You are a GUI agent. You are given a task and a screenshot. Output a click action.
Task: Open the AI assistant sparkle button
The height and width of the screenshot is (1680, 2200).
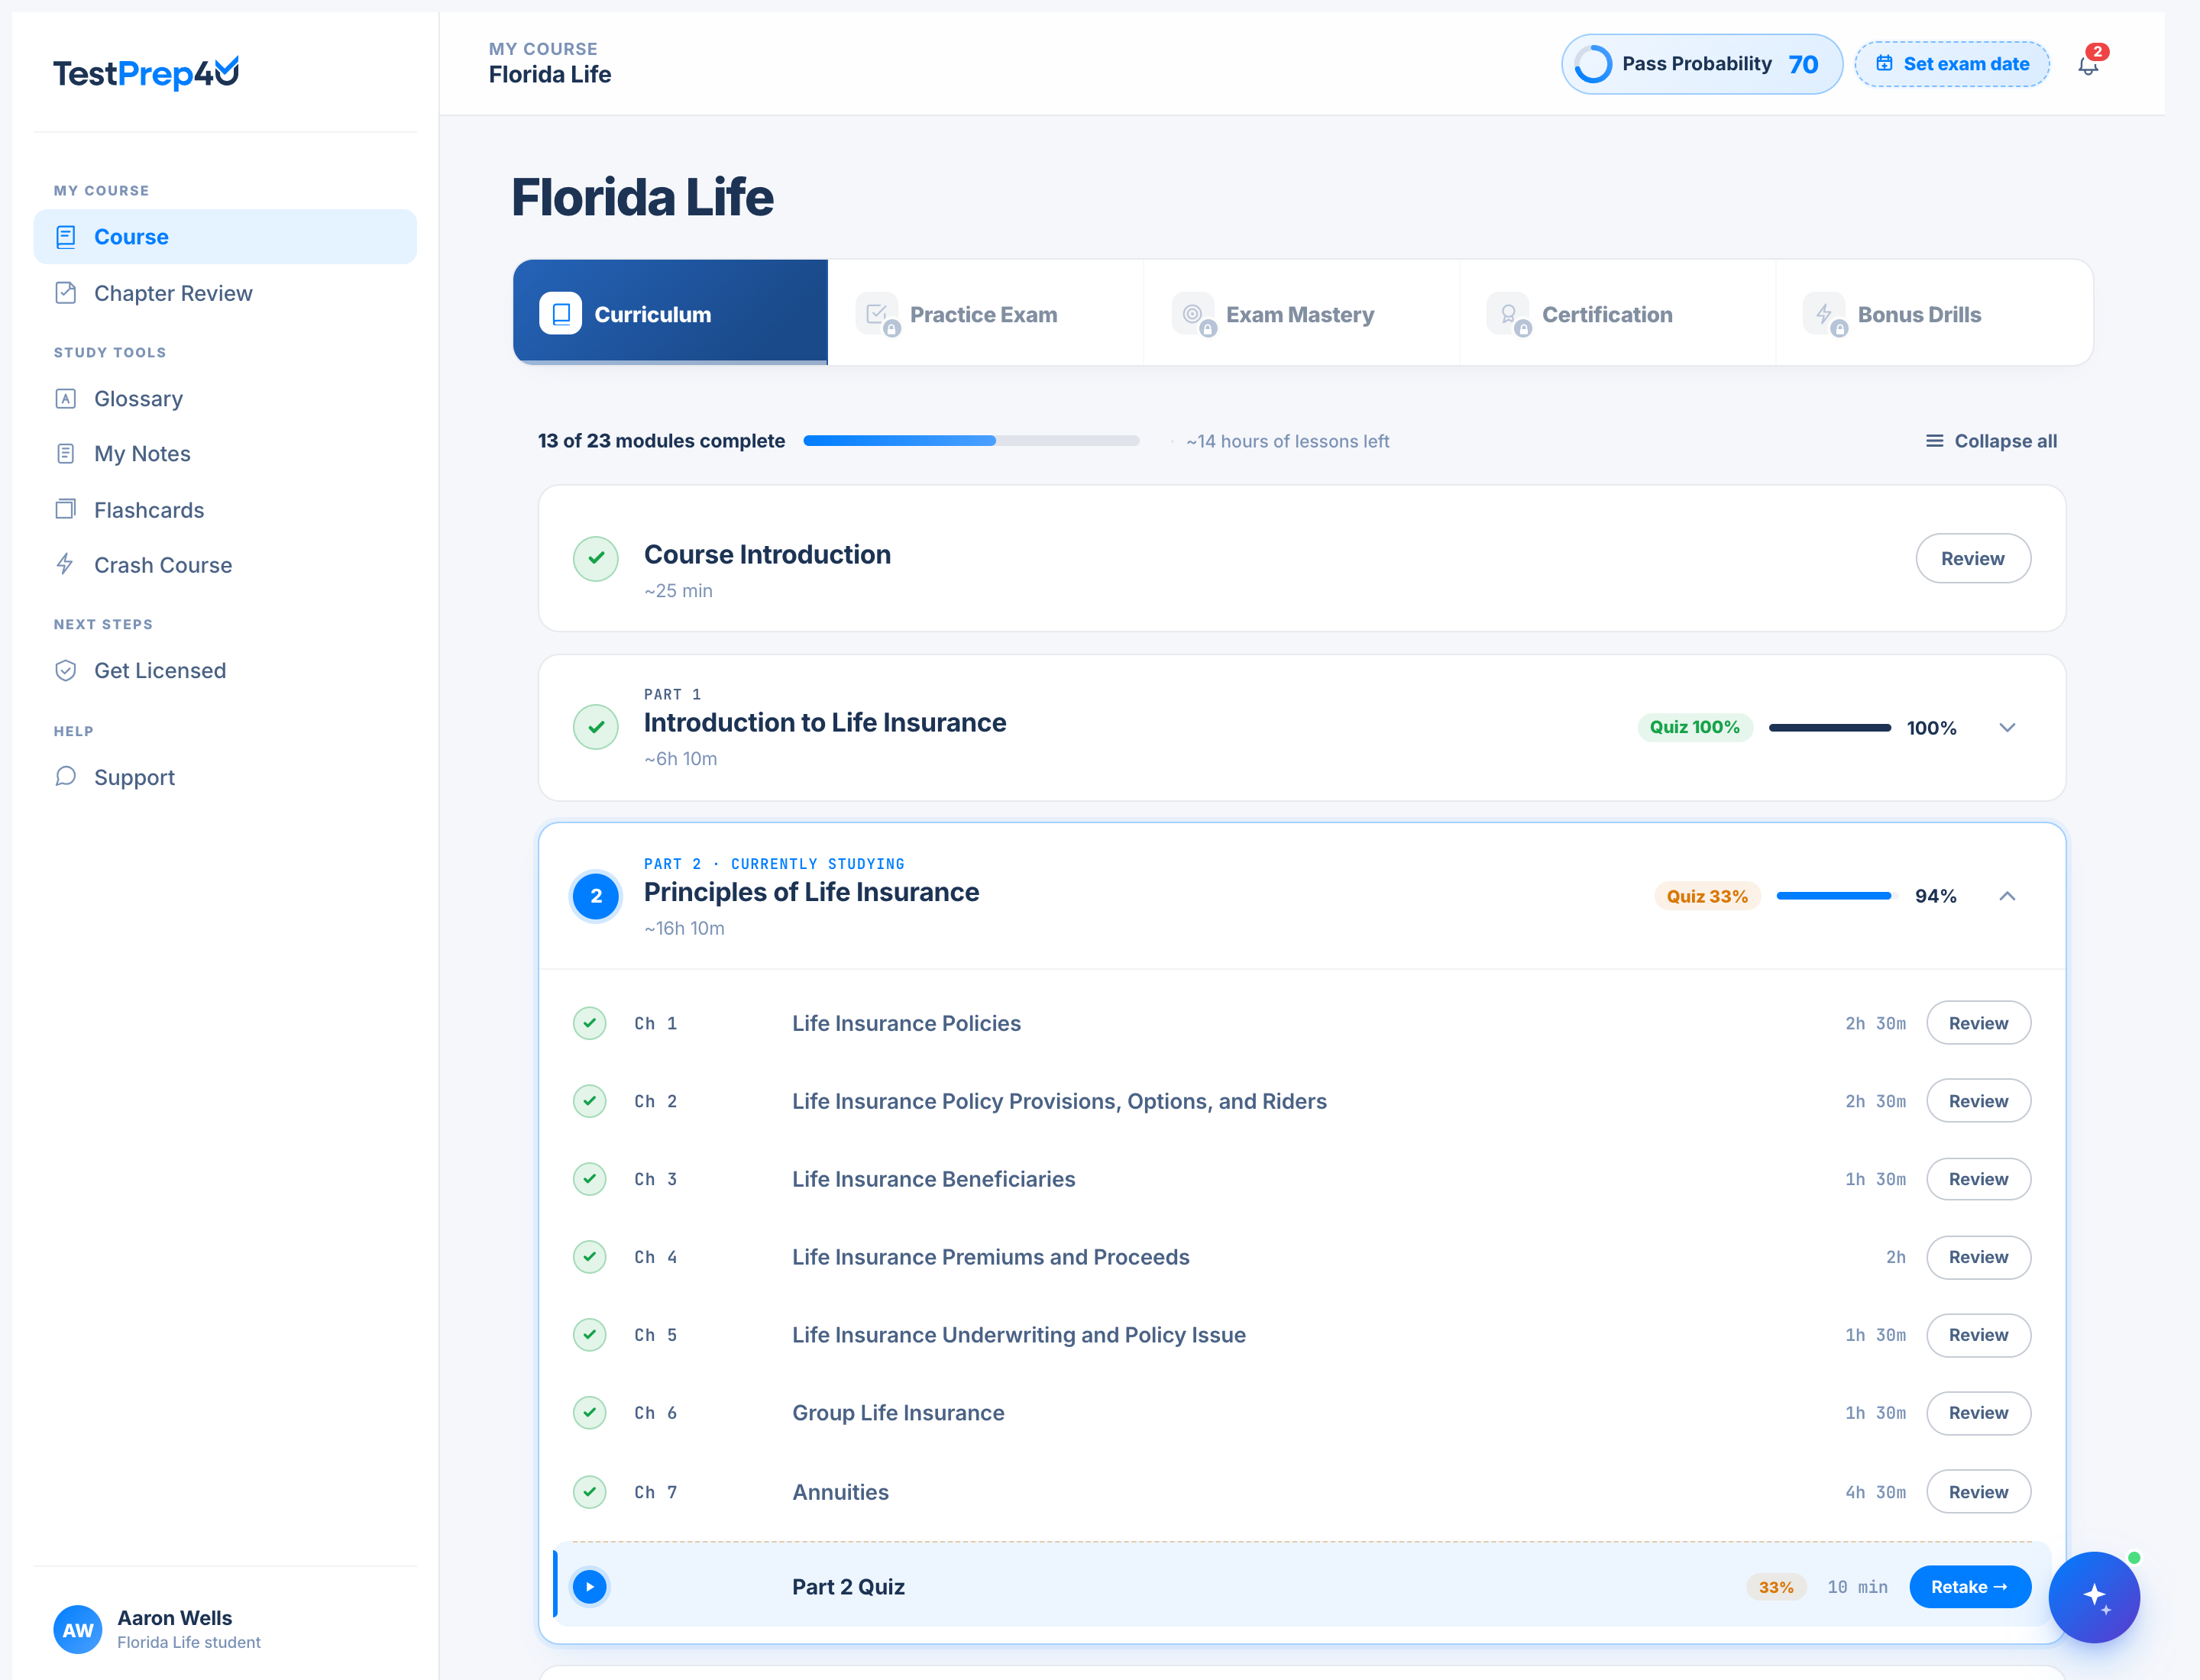click(x=2094, y=1596)
